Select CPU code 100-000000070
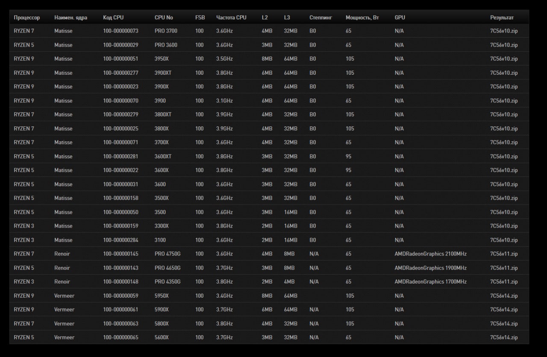 pyautogui.click(x=121, y=101)
